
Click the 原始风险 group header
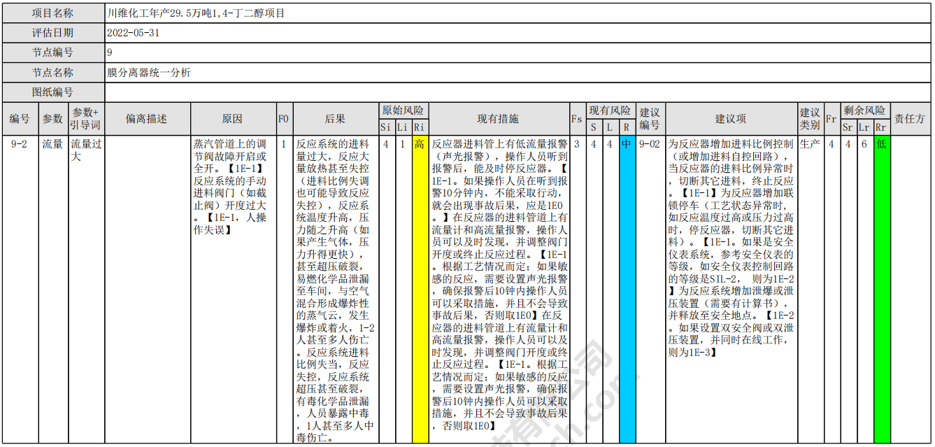coord(404,111)
